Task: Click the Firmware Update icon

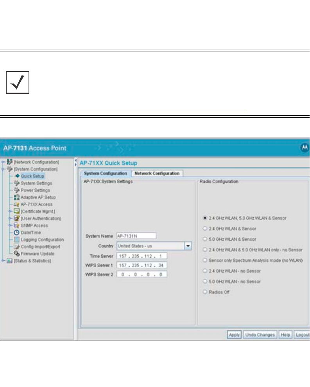Action: (16, 253)
